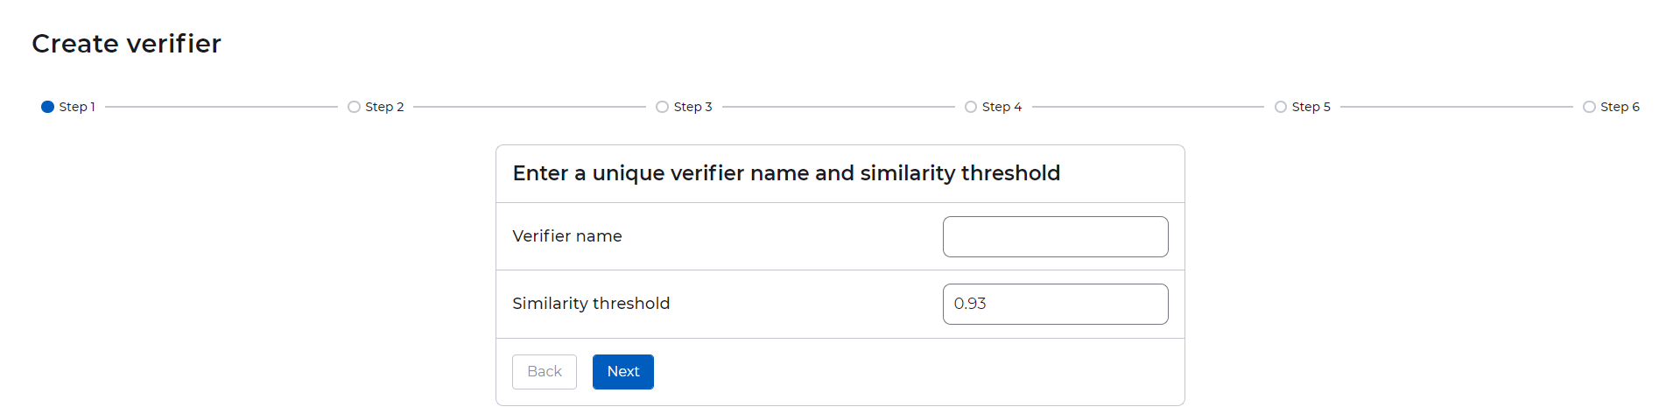Screen dimensions: 1680x414
Task: Select the Step 3 circle marker
Action: pyautogui.click(x=662, y=107)
